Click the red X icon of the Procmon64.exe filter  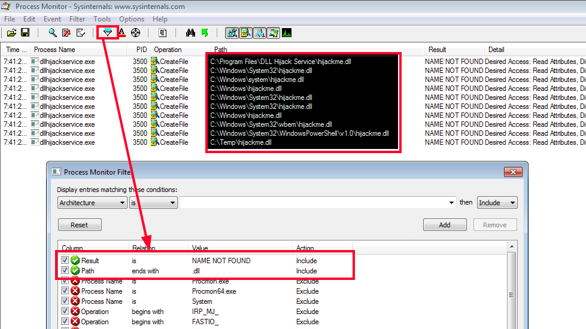[x=75, y=291]
